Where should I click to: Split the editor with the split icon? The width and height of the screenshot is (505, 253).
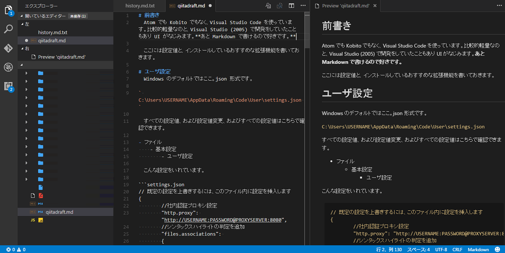coord(291,6)
